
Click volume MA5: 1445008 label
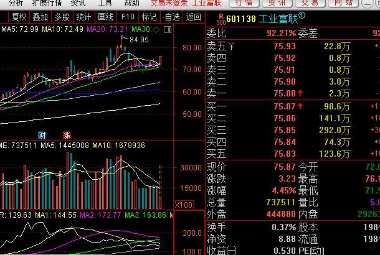(65, 146)
